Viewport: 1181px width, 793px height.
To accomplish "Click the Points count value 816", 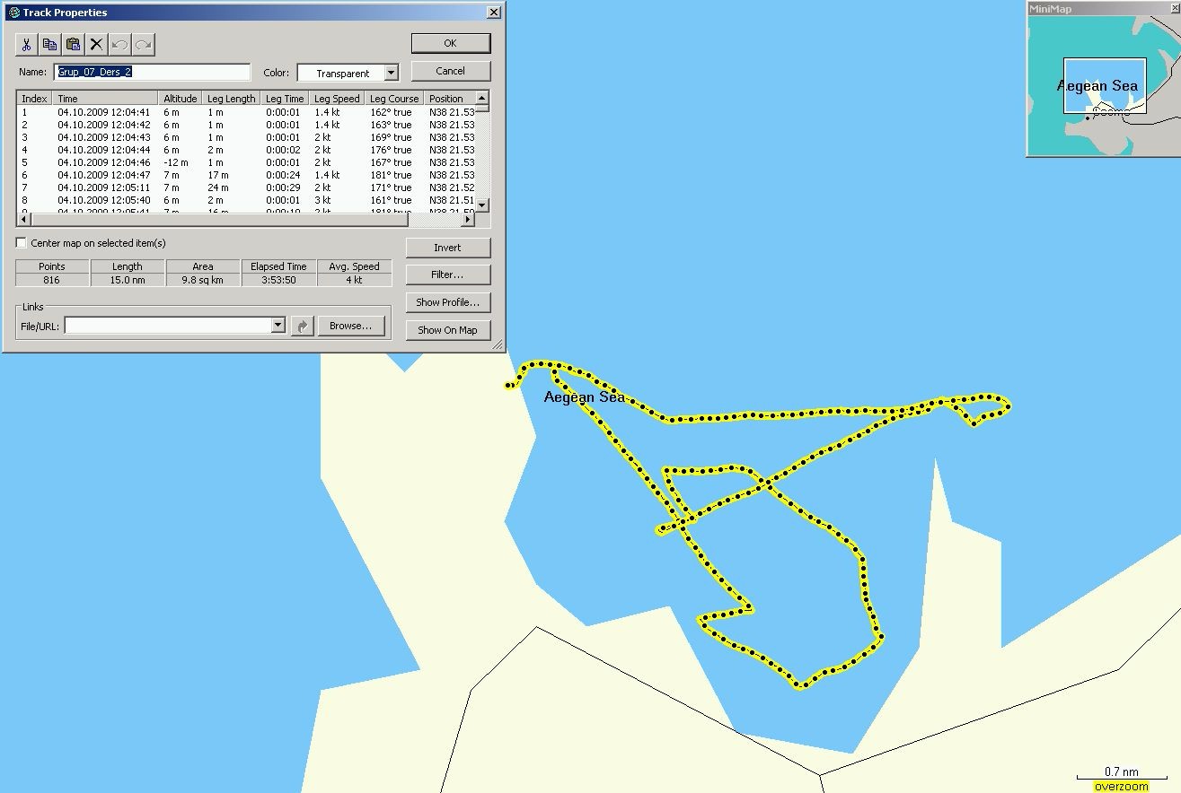I will pyautogui.click(x=52, y=280).
